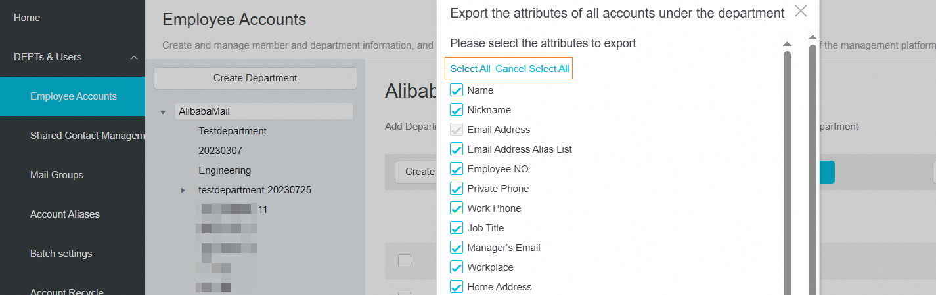Close the export attributes dialog
This screenshot has height=295, width=936.
click(800, 11)
